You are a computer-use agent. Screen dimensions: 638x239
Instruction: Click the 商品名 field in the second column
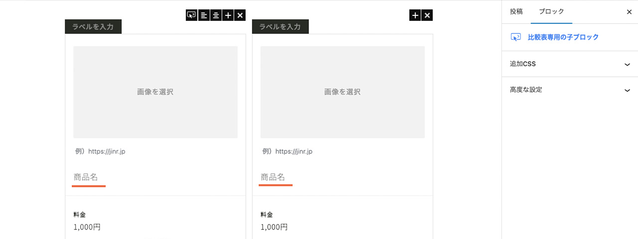[x=273, y=177]
